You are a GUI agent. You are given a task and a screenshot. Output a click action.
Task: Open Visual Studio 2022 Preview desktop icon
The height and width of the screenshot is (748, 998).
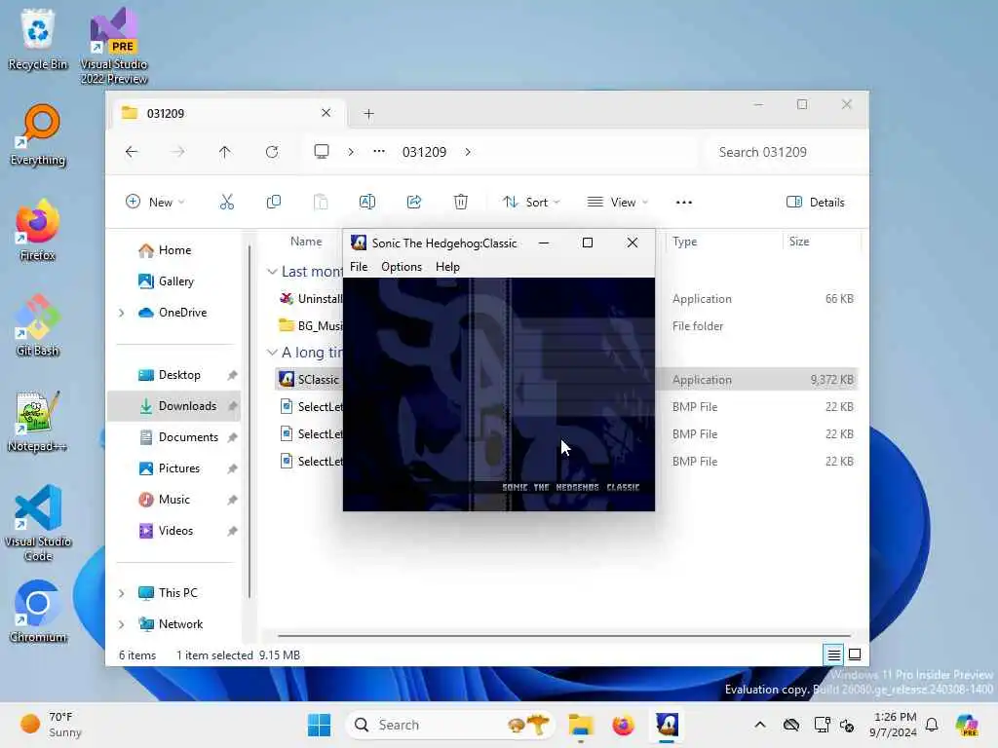114,46
